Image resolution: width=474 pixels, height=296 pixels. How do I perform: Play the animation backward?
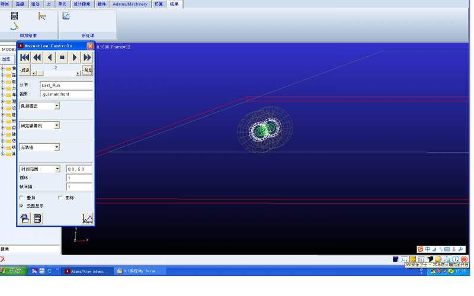[50, 57]
